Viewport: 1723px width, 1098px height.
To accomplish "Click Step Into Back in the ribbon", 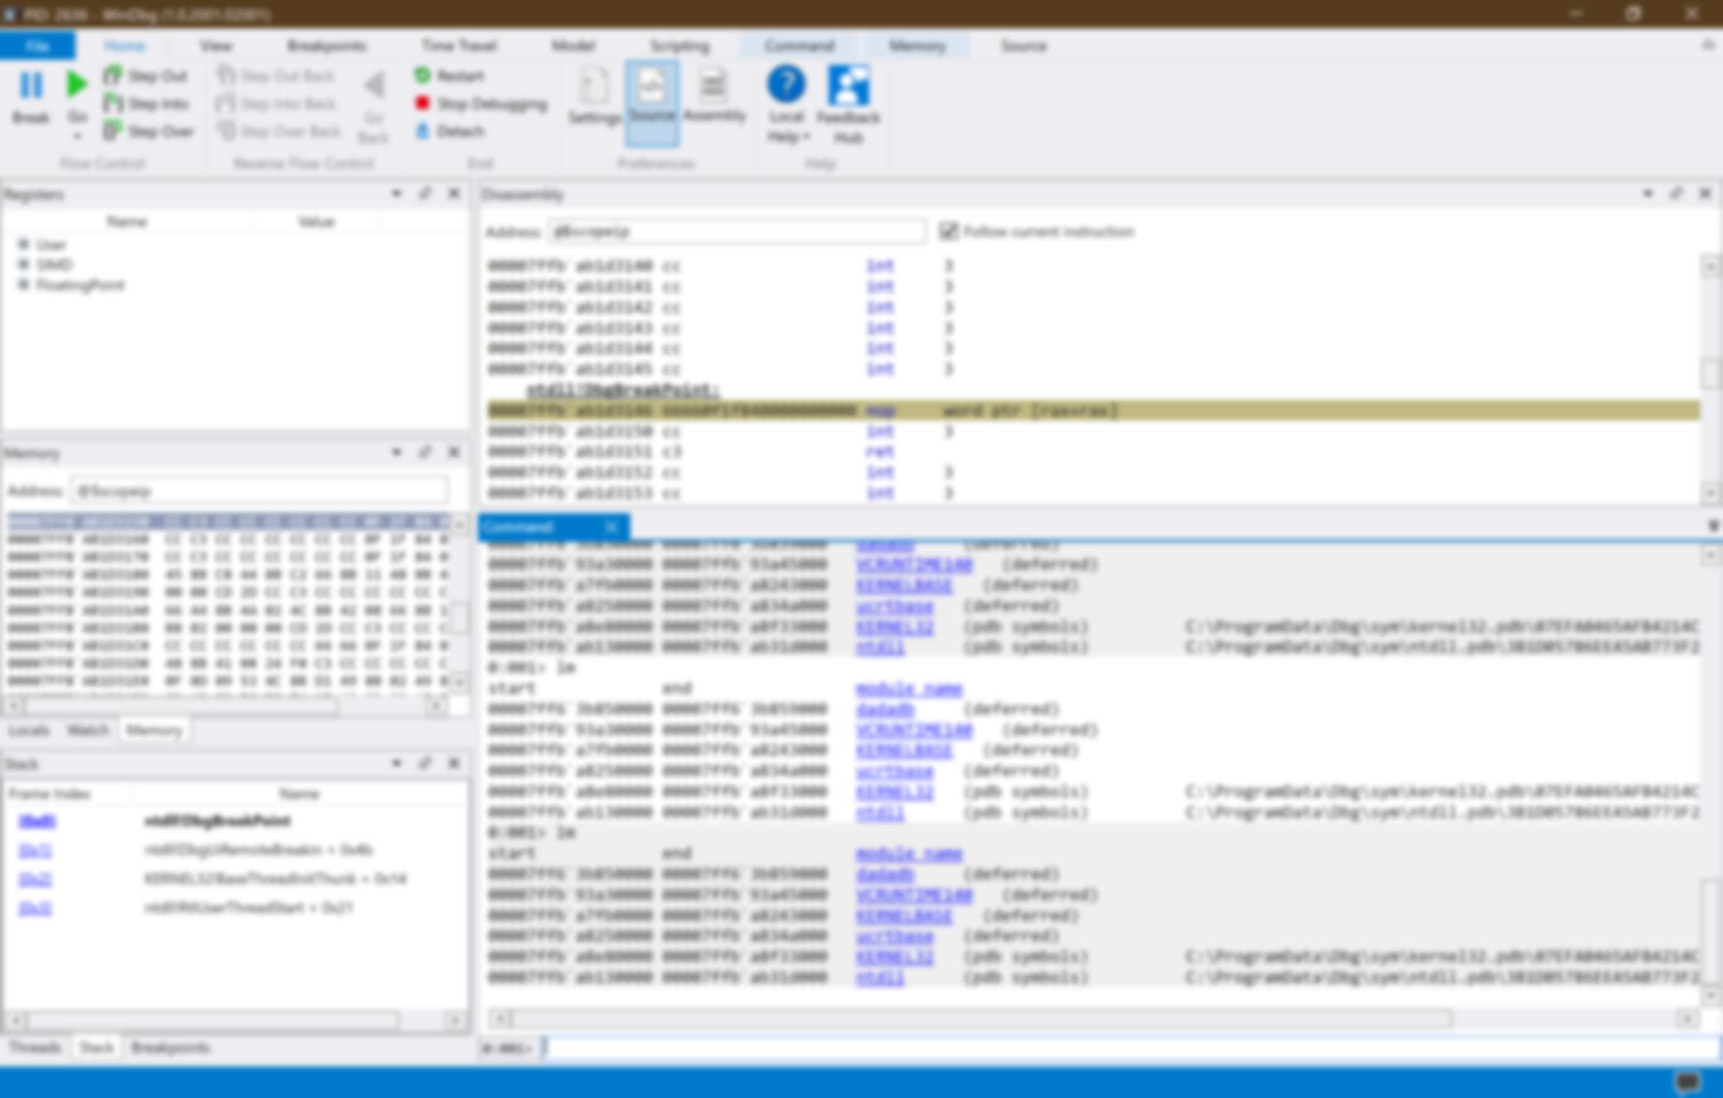I will (276, 104).
